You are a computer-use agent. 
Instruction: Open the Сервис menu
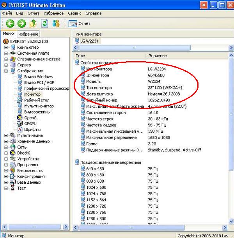coord(74,13)
